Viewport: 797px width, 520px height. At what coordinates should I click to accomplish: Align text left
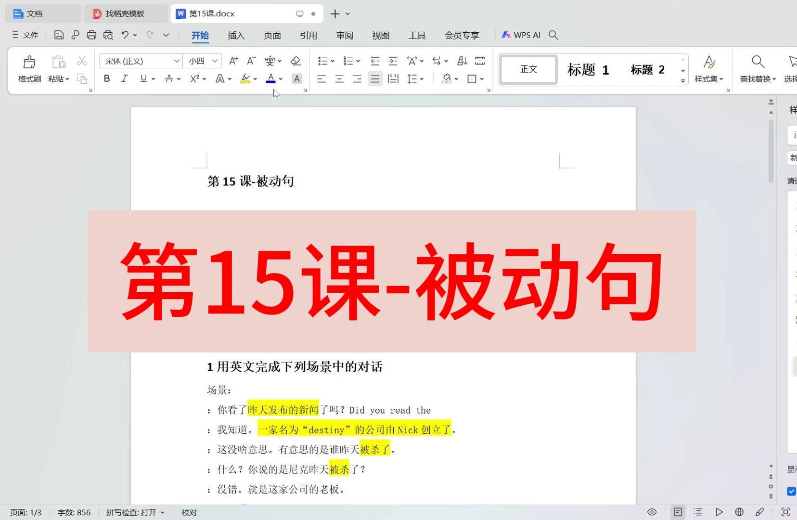pos(321,79)
